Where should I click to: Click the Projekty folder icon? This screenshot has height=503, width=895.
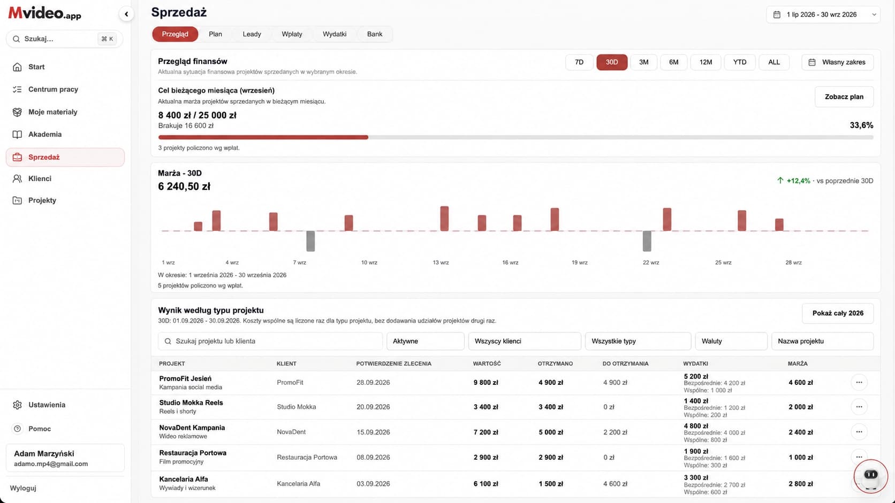(x=17, y=200)
